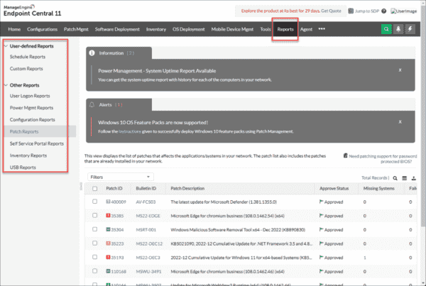Open Self Service Portal Reports

(37, 143)
